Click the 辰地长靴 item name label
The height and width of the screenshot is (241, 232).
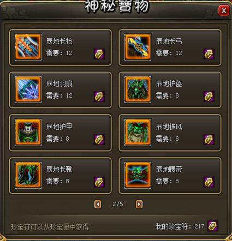[x=60, y=169]
